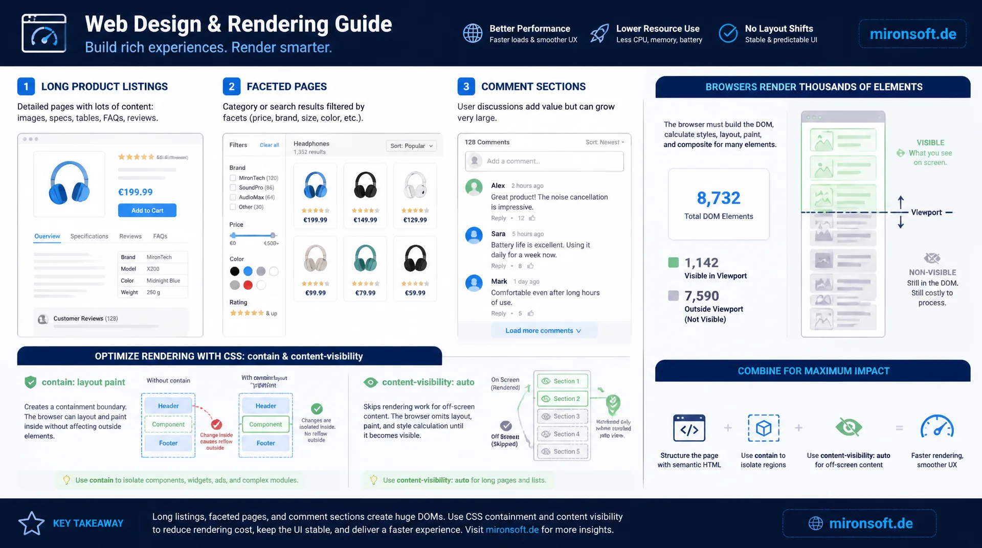This screenshot has height=548, width=982.
Task: Click Reply under Alex's comment
Action: click(x=499, y=218)
